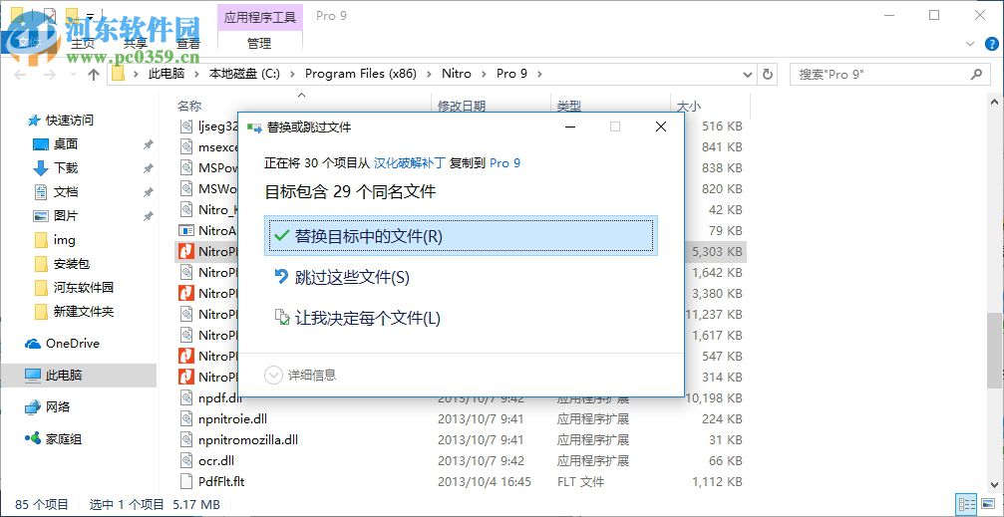Viewport: 1004px width, 517px height.
Task: Open 河东软件园 folder in navigation pane
Action: coord(83,288)
